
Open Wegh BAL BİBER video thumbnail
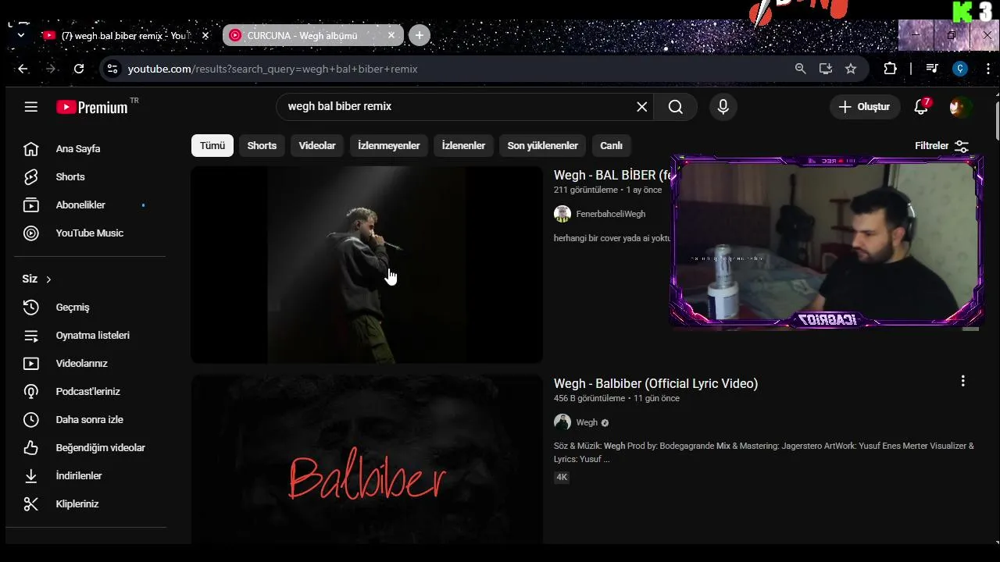tap(366, 265)
